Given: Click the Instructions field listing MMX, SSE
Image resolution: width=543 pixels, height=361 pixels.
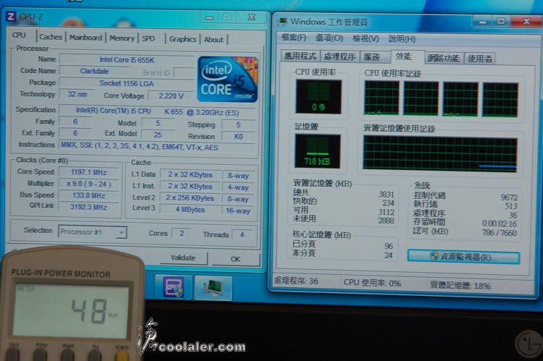Looking at the screenshot, I should click(x=158, y=146).
